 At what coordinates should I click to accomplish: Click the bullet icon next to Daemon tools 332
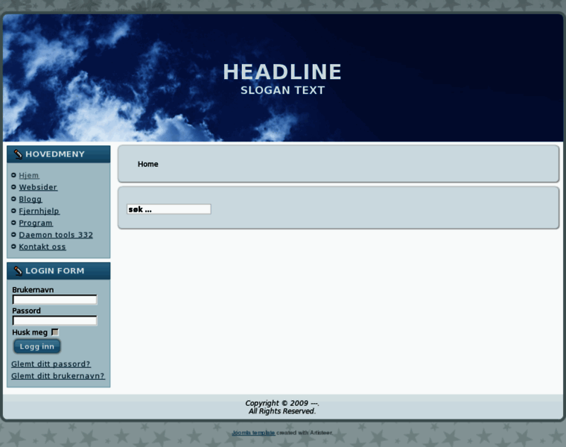13,235
